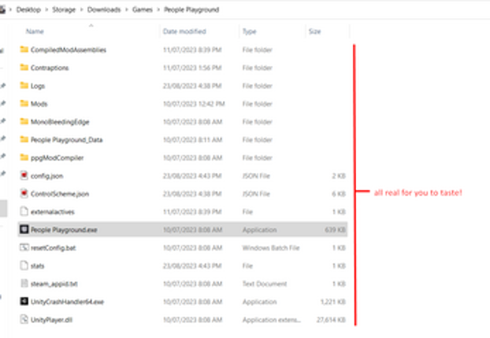This screenshot has width=490, height=338.
Task: Click People Playground in the breadcrumb path
Action: [191, 9]
